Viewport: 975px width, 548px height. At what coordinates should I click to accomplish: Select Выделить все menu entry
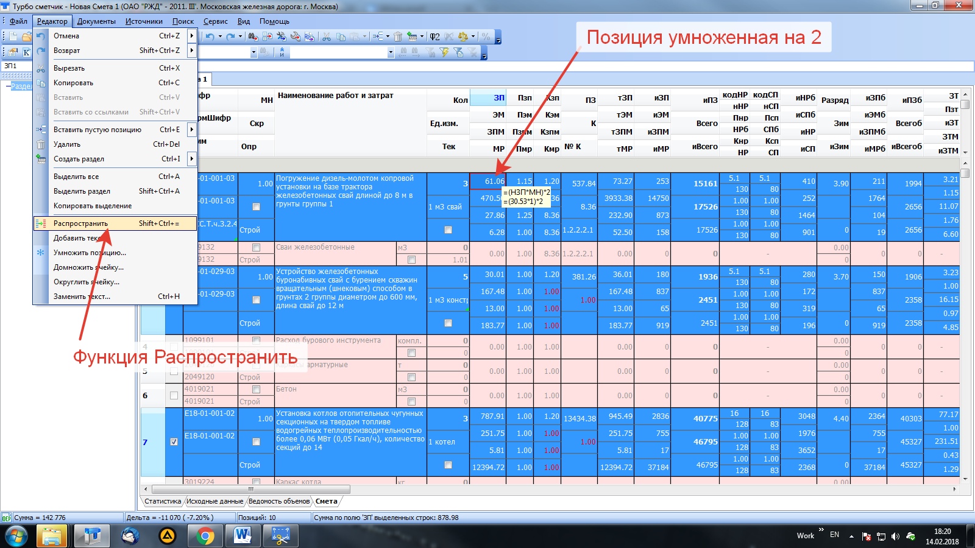click(115, 177)
